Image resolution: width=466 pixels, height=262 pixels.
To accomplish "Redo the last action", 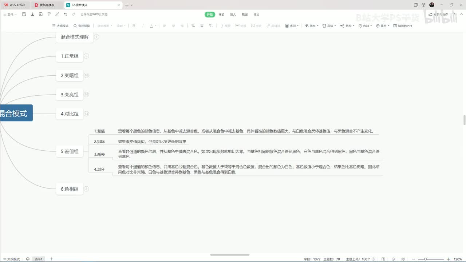I will (74, 14).
